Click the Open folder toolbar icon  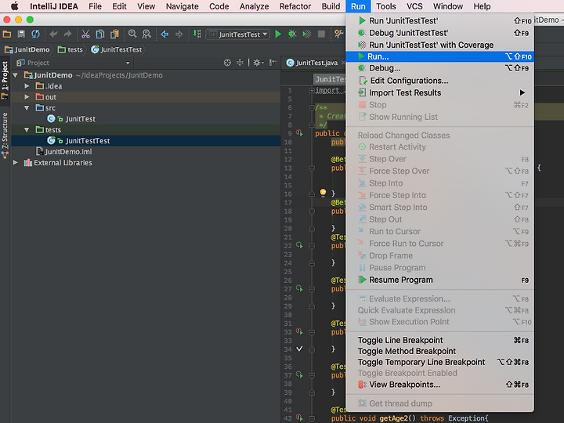pyautogui.click(x=7, y=34)
